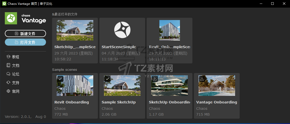Open a file with 打开文件 button
This screenshot has height=124, width=290.
pos(25,42)
